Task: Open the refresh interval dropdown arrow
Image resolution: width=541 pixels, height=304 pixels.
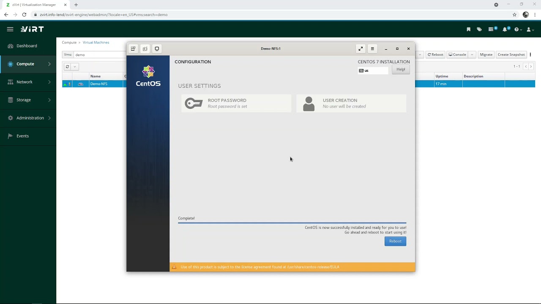Action: point(75,67)
